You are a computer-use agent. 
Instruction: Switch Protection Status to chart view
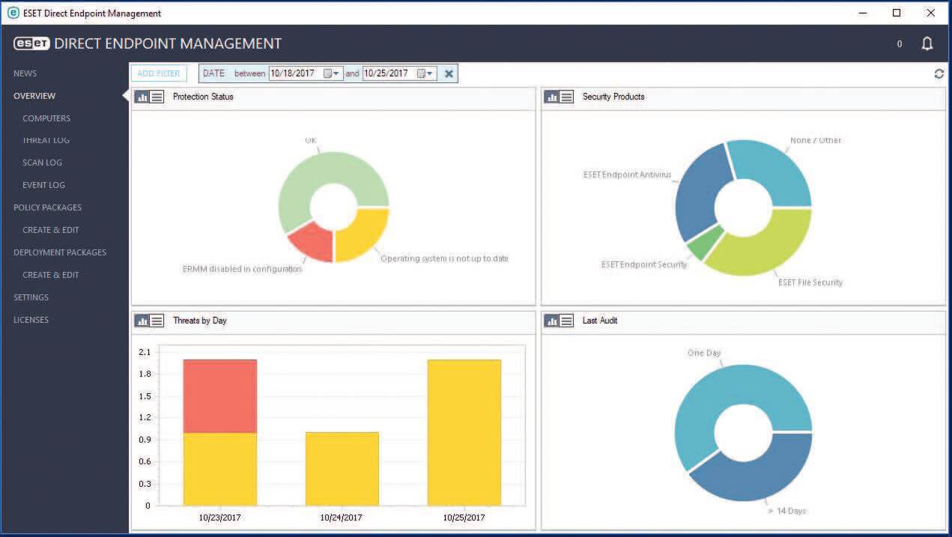point(142,97)
